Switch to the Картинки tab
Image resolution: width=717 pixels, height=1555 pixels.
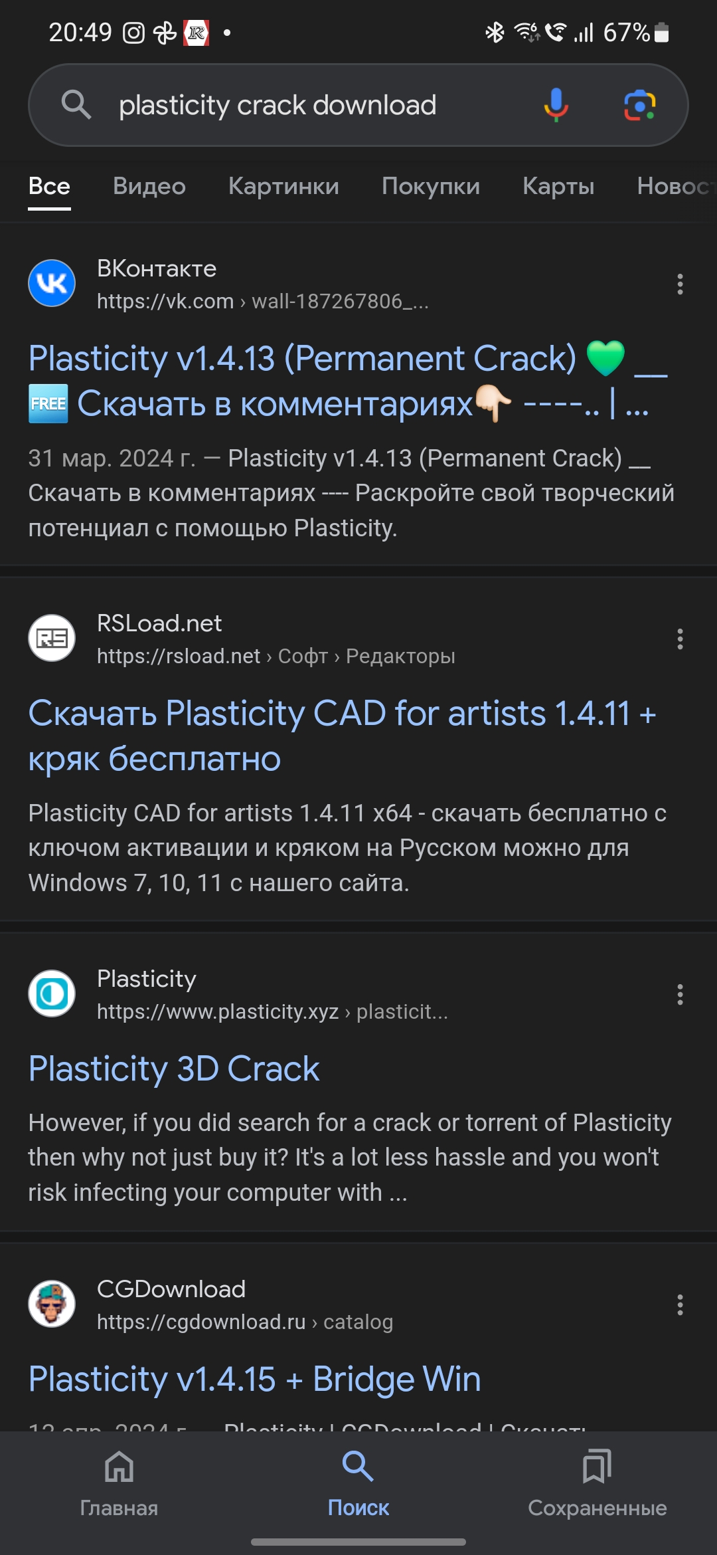pos(283,186)
